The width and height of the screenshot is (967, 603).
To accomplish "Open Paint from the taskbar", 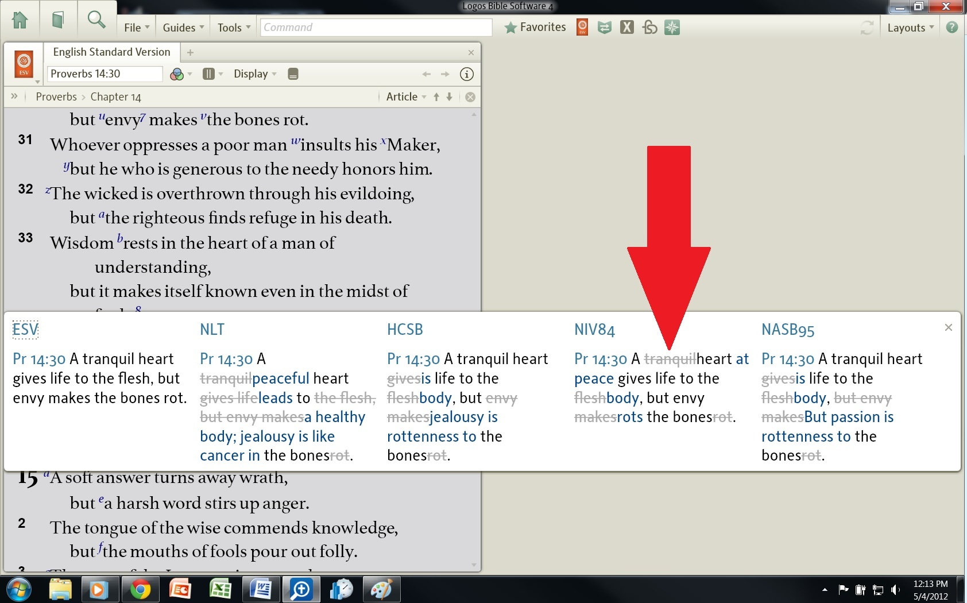I will [x=381, y=590].
